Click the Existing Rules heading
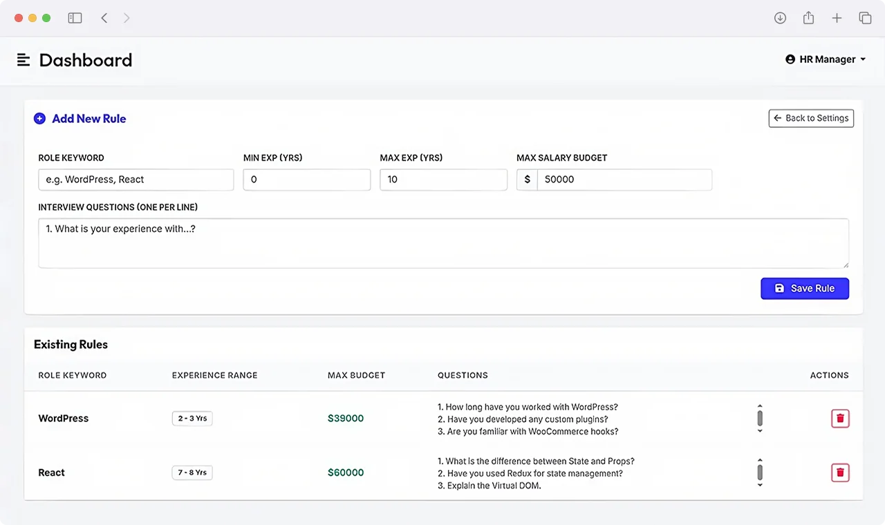 pos(71,344)
